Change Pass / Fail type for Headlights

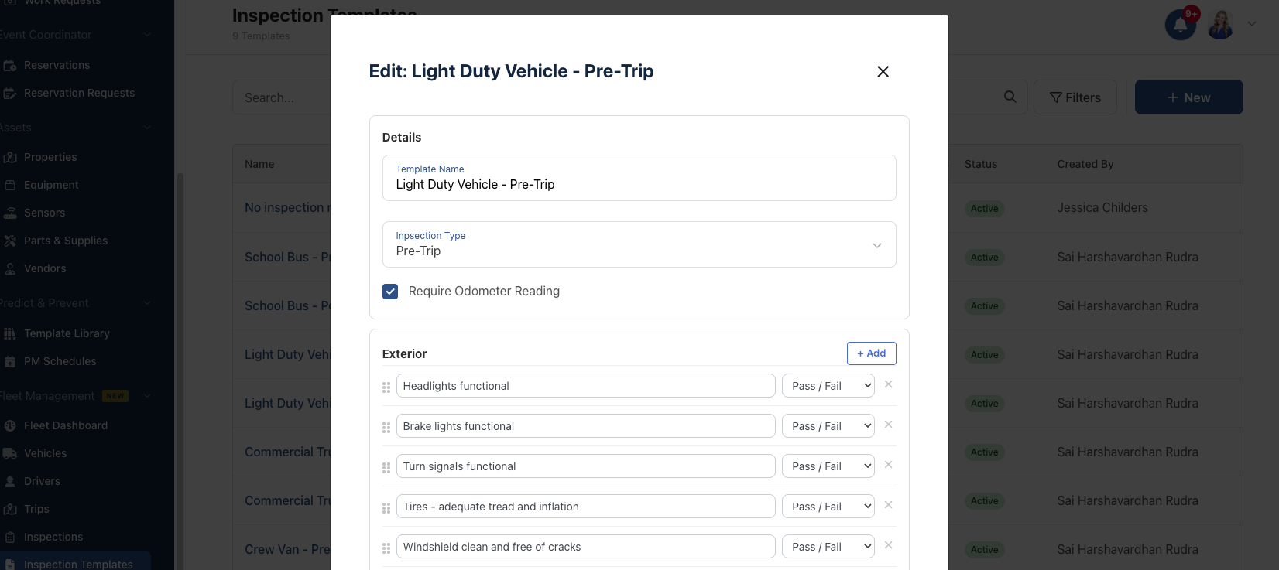tap(828, 386)
